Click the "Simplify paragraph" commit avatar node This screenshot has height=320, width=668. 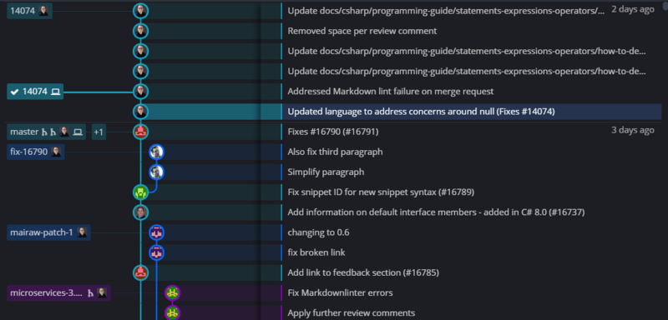tap(157, 172)
